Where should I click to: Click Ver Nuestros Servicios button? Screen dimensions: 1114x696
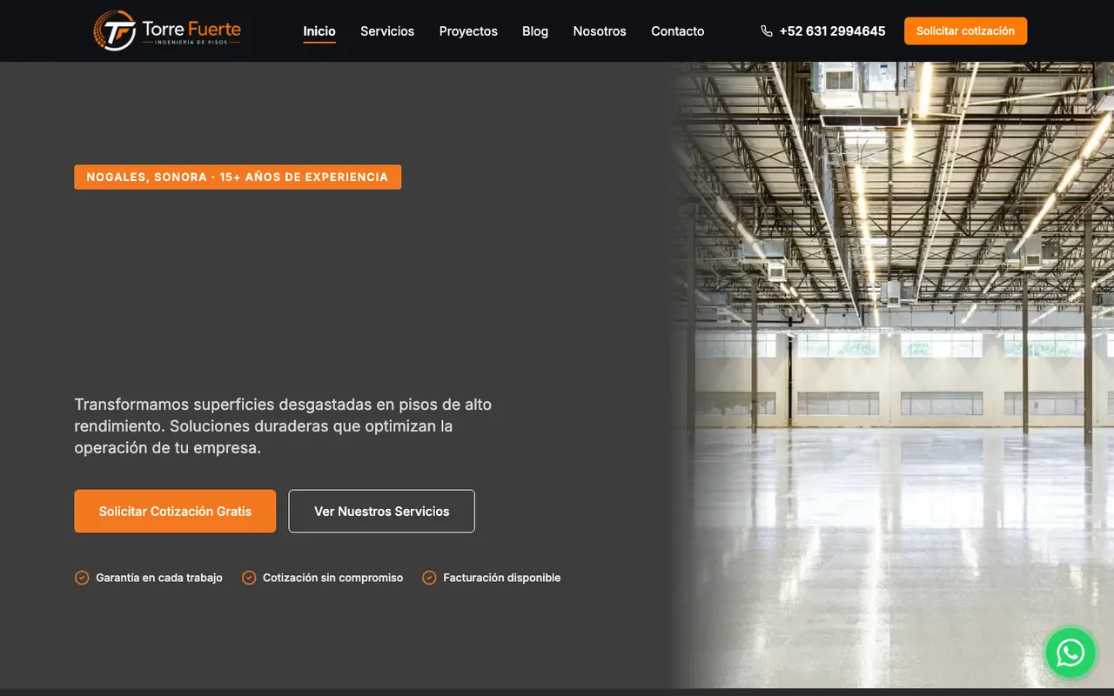click(382, 512)
